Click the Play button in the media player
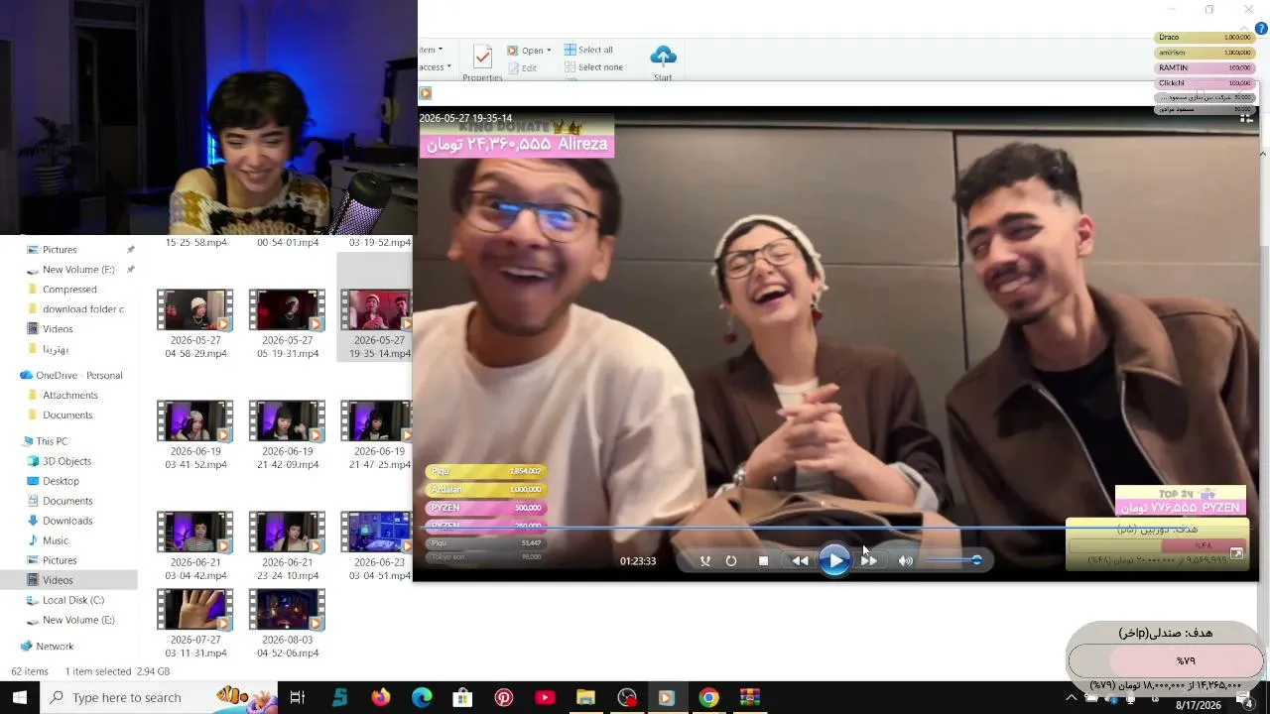This screenshot has height=714, width=1270. coord(834,560)
